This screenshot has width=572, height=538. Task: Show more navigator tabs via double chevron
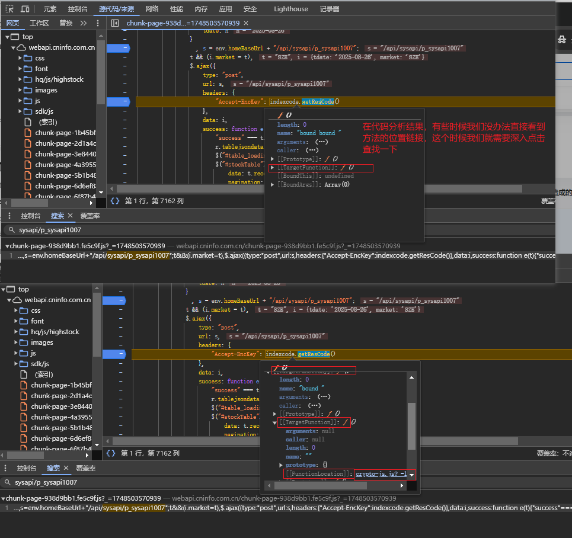84,23
